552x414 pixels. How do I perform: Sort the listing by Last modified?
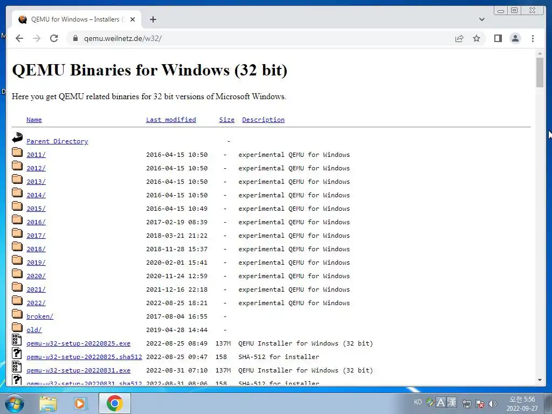tap(171, 120)
